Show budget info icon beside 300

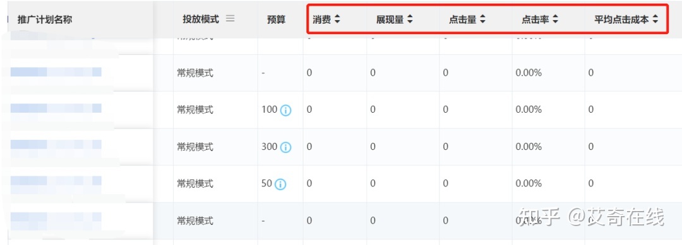coord(285,147)
